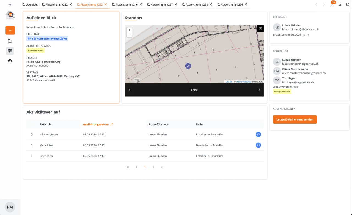Expand the map to fullscreen

pyautogui.click(x=260, y=29)
